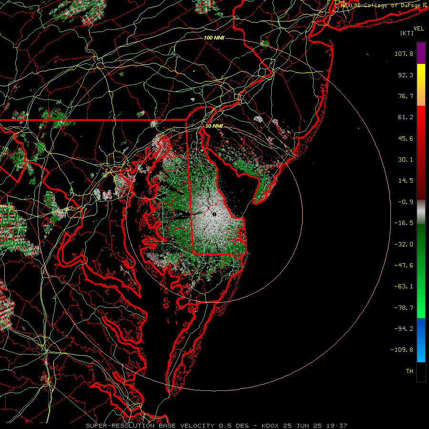
Task: Select the -94.2 legend value
Action: [404, 328]
